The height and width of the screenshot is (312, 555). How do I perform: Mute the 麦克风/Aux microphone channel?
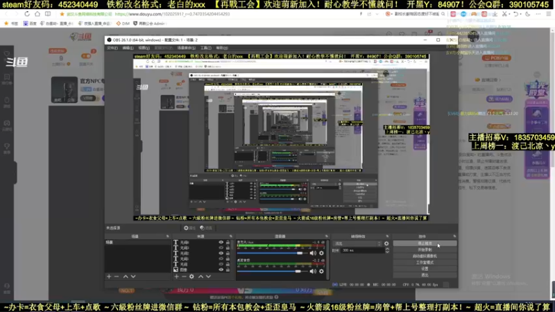coord(313,253)
